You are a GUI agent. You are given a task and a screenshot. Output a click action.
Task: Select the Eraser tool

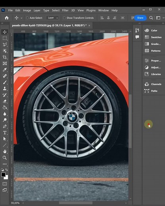pyautogui.click(x=5, y=101)
